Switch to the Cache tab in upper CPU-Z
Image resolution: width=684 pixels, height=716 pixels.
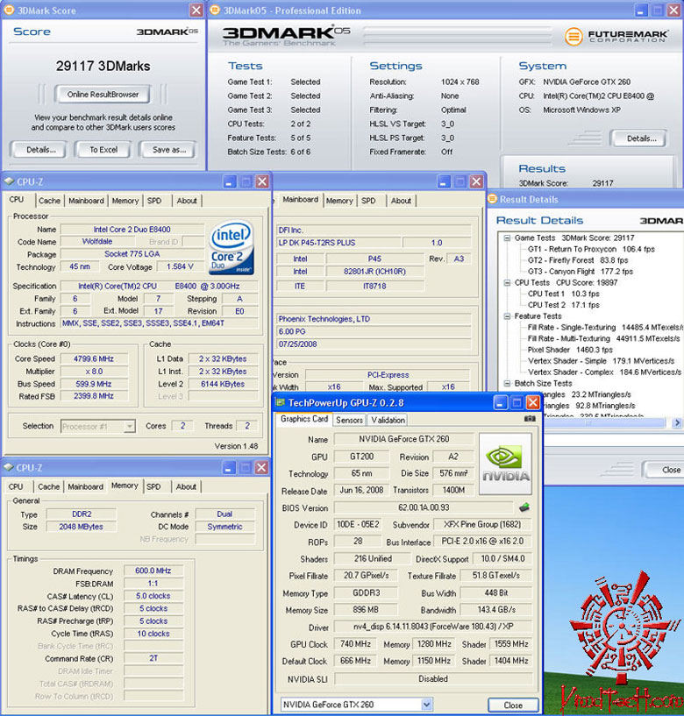pos(49,201)
